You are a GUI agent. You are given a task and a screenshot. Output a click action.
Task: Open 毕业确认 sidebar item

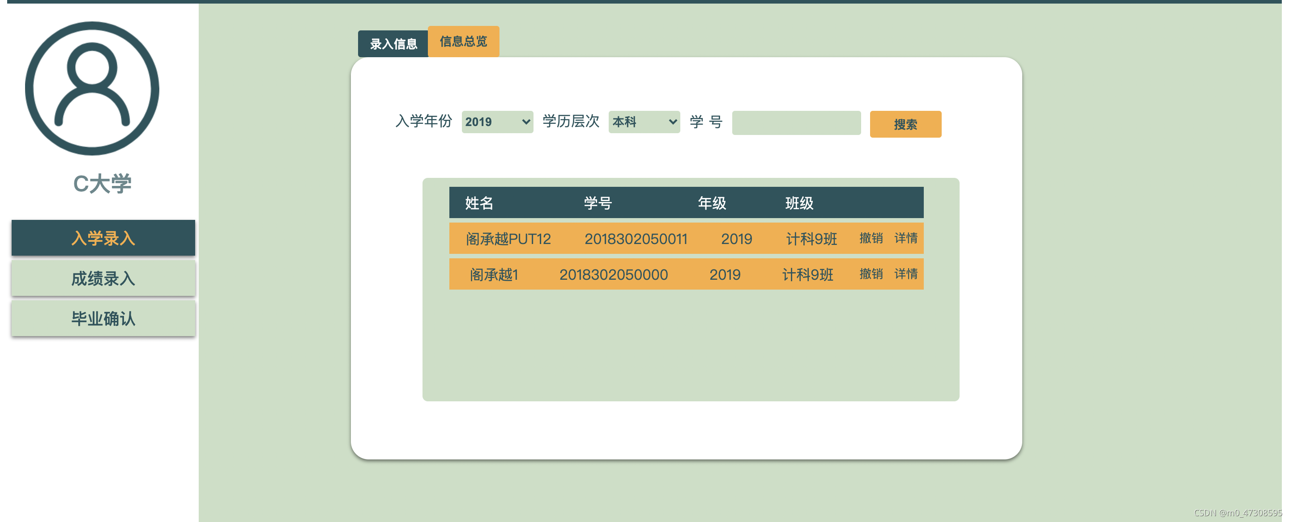coord(103,318)
